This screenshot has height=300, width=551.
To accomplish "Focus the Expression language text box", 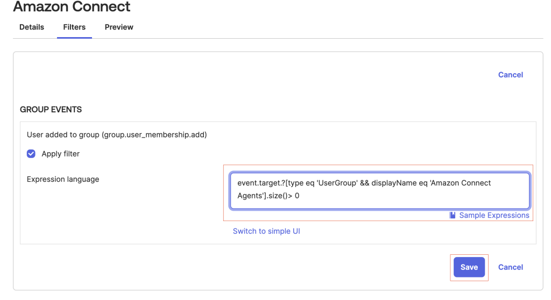I will (379, 190).
